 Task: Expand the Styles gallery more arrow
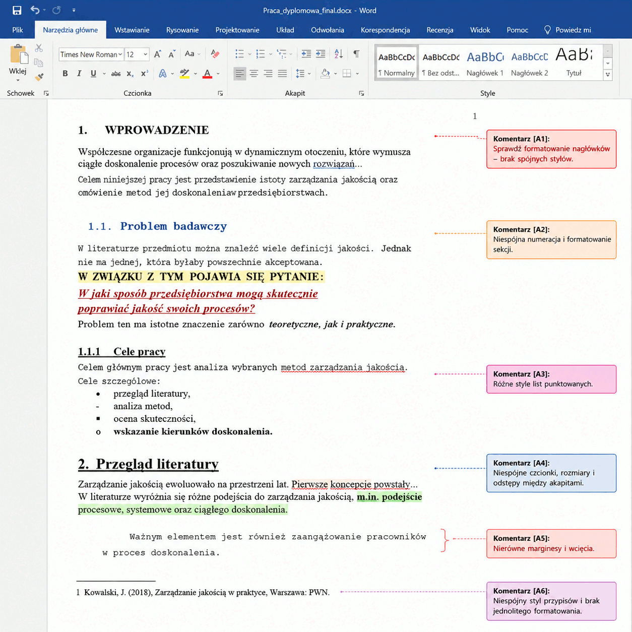608,75
